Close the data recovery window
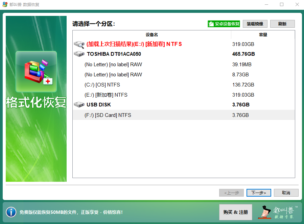The width and height of the screenshot is (304, 224). tap(297, 4)
